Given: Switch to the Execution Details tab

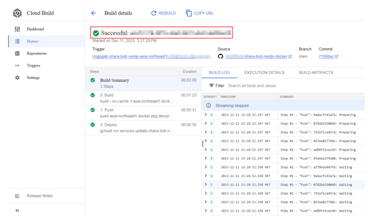Looking at the screenshot, I should [x=264, y=73].
